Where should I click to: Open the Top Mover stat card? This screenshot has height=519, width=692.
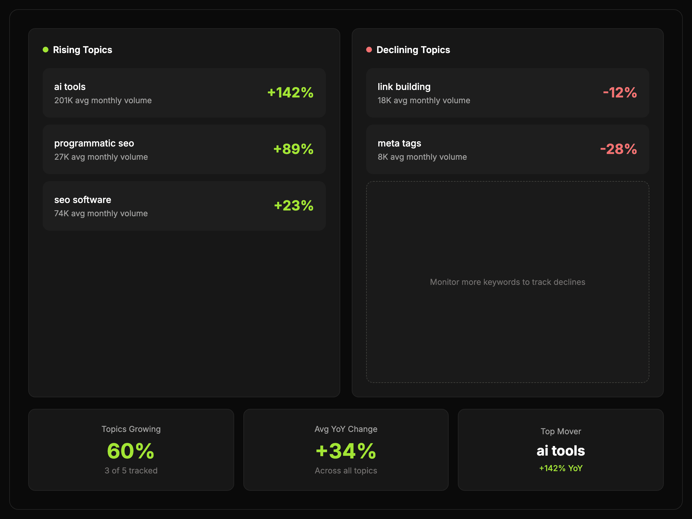pyautogui.click(x=561, y=450)
